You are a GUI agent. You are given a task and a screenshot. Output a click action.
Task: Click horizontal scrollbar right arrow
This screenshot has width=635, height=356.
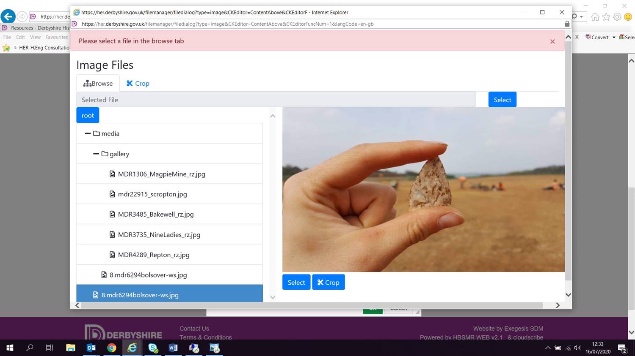pos(558,305)
